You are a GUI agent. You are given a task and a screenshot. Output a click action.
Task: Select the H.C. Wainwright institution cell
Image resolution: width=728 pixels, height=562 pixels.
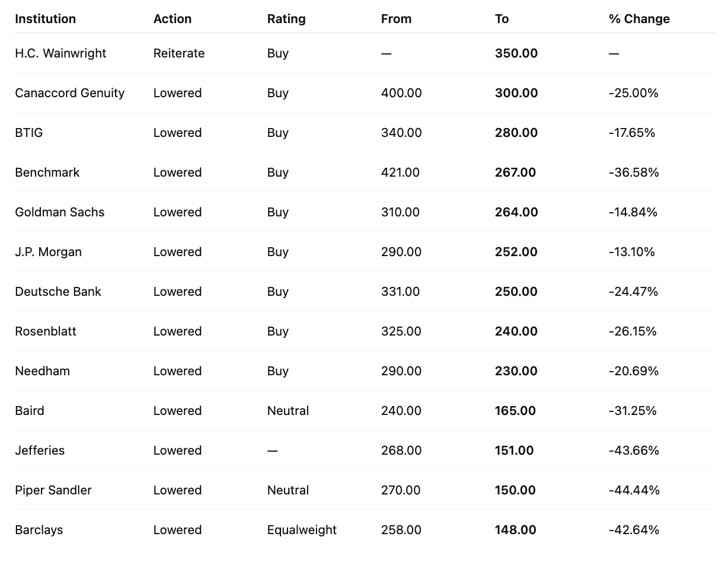[60, 53]
